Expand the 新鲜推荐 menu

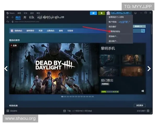point(30,31)
